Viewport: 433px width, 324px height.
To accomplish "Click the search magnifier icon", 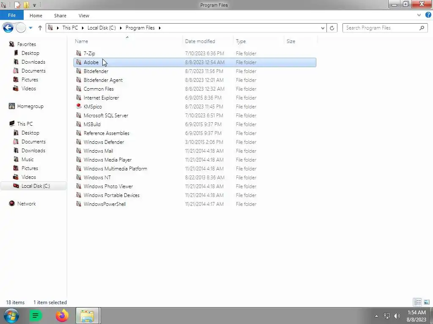I will [422, 28].
